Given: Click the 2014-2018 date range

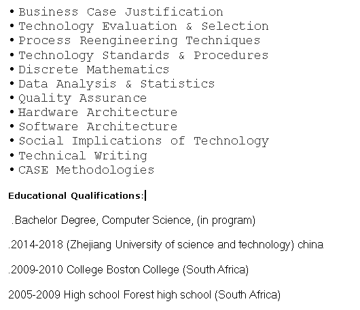Looking at the screenshot, I should [x=37, y=244].
